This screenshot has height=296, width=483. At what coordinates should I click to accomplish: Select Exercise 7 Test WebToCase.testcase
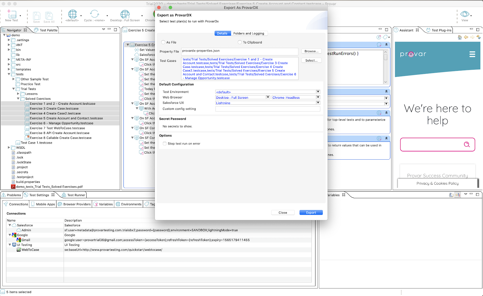click(x=57, y=128)
